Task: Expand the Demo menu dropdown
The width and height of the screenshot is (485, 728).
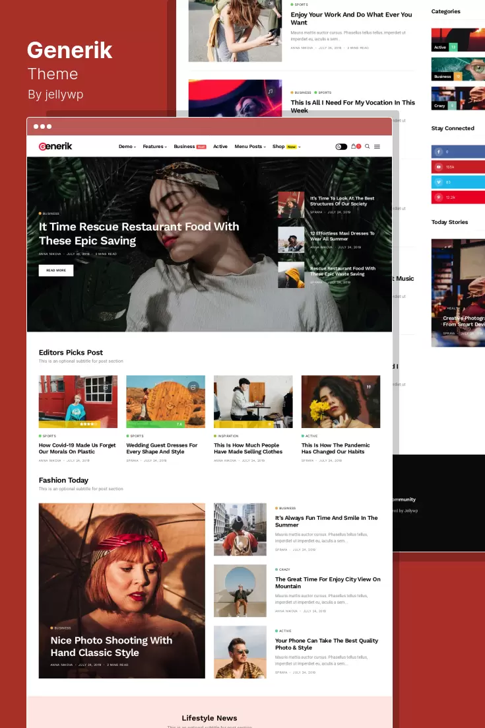Action: 127,147
